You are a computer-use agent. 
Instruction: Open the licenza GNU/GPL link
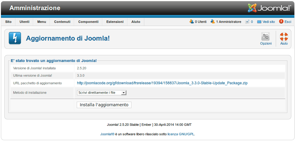[181, 134]
